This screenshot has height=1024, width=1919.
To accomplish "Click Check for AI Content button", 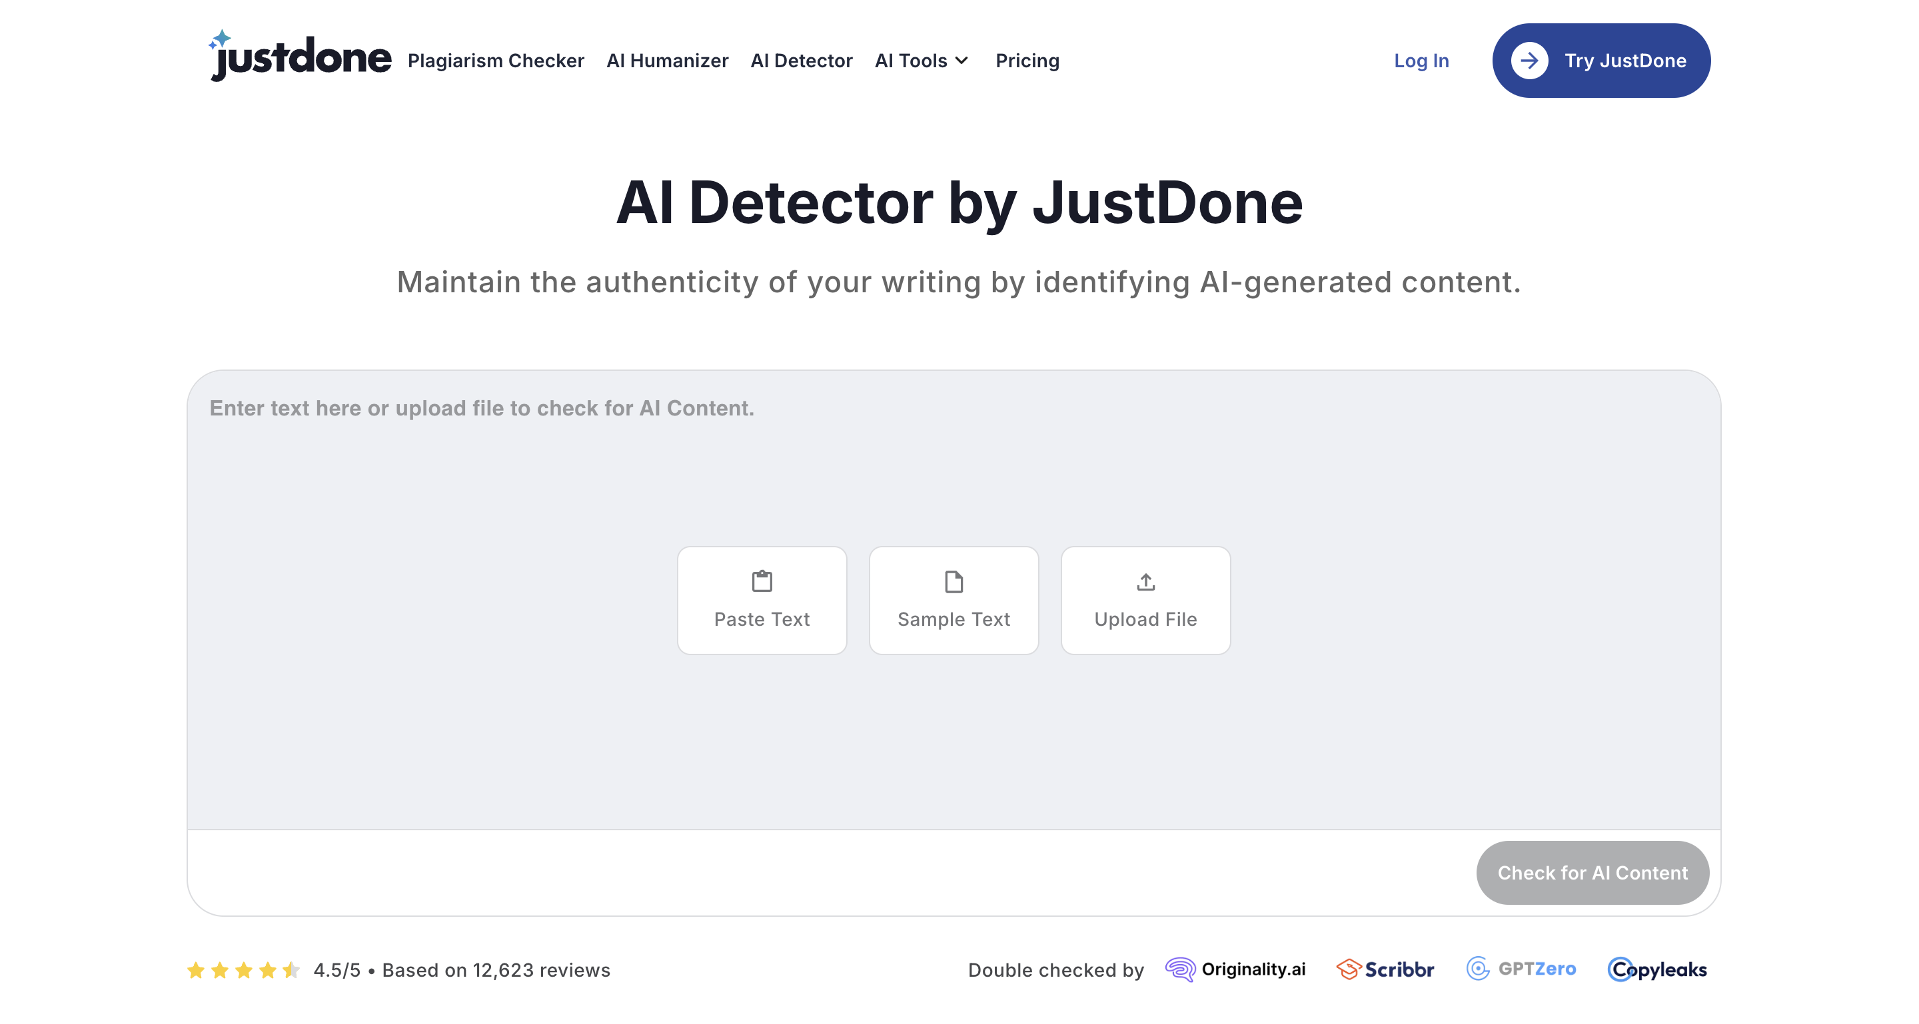I will point(1592,872).
